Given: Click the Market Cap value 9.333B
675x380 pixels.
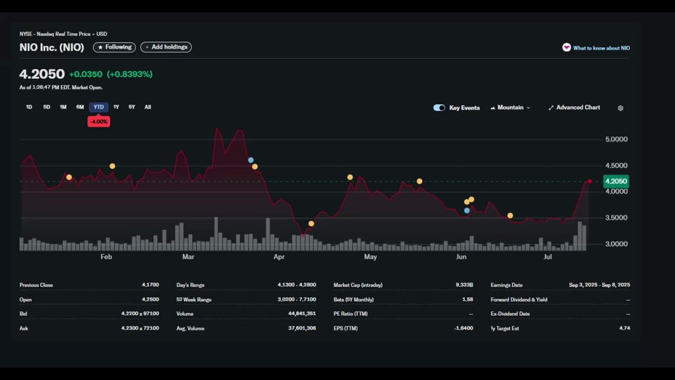Looking at the screenshot, I should pyautogui.click(x=464, y=285).
